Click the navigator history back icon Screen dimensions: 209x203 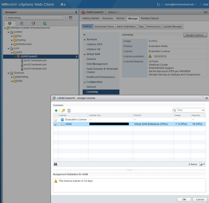click(6, 18)
